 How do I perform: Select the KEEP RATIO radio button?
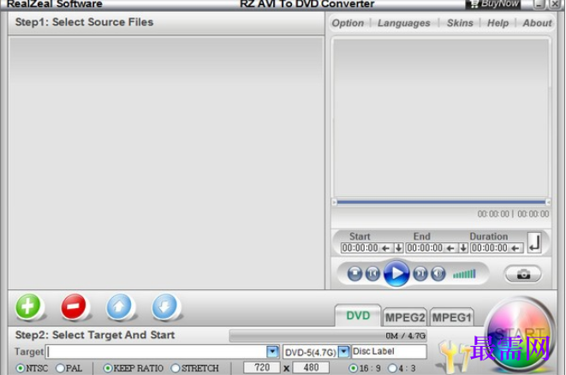pyautogui.click(x=108, y=368)
